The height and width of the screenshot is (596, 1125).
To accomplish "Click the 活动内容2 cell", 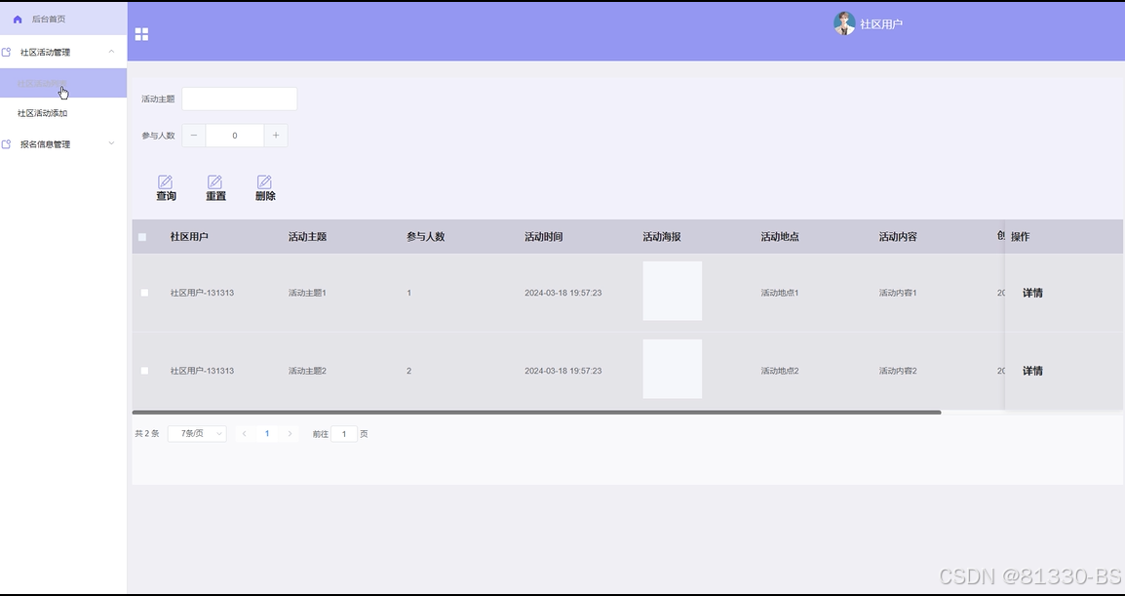I will pos(898,372).
